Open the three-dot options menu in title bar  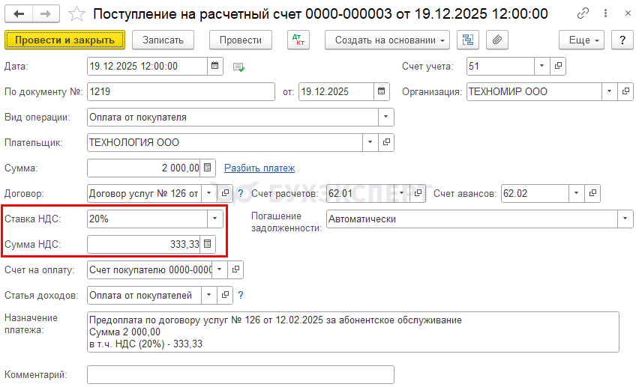(605, 13)
